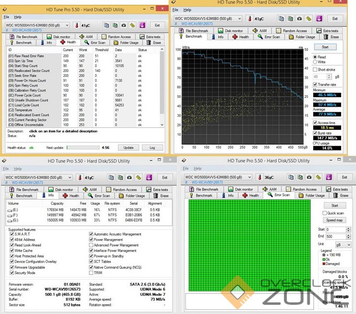Click options icon in Error Scan window toolbar
The image size is (356, 314).
click(319, 177)
